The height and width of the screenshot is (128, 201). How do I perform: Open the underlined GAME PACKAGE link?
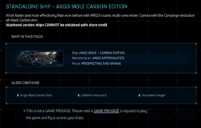coord(106,111)
